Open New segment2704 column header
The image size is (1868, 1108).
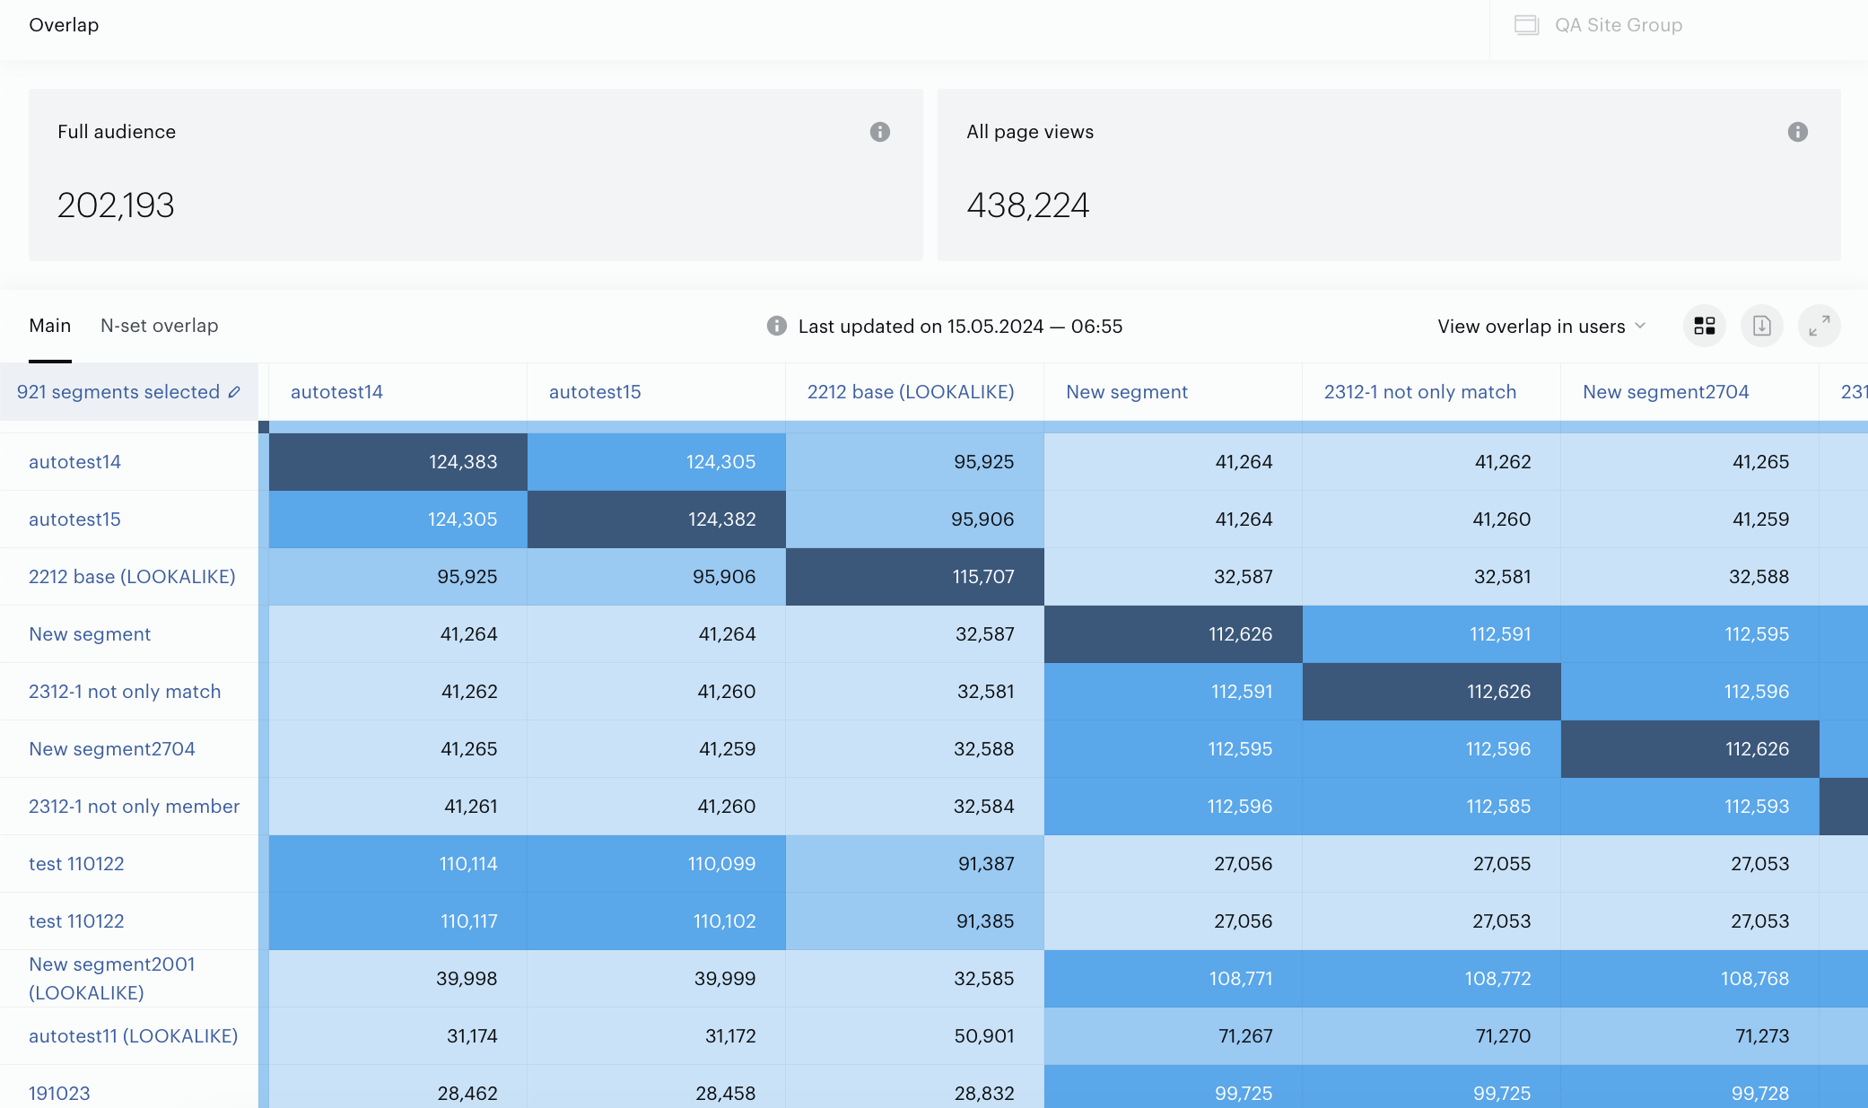1666,392
